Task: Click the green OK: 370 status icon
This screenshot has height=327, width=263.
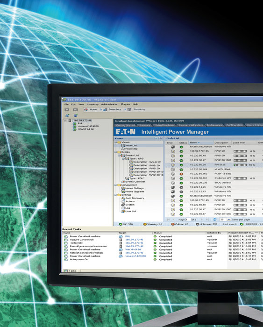Action: coord(121,224)
